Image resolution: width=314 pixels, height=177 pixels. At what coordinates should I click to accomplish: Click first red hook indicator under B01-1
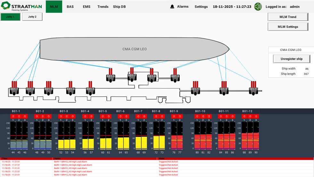[13, 117]
